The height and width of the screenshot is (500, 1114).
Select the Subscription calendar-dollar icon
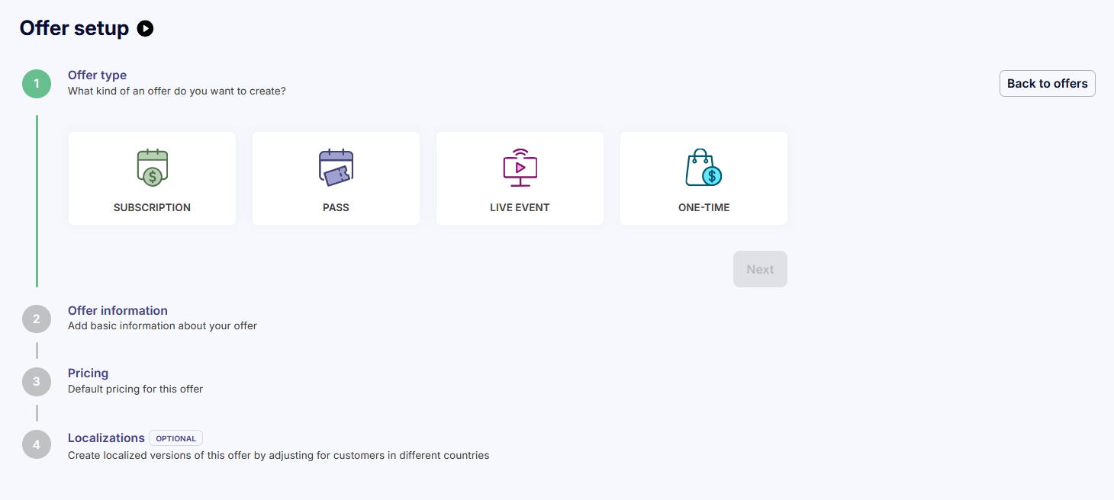coord(153,168)
